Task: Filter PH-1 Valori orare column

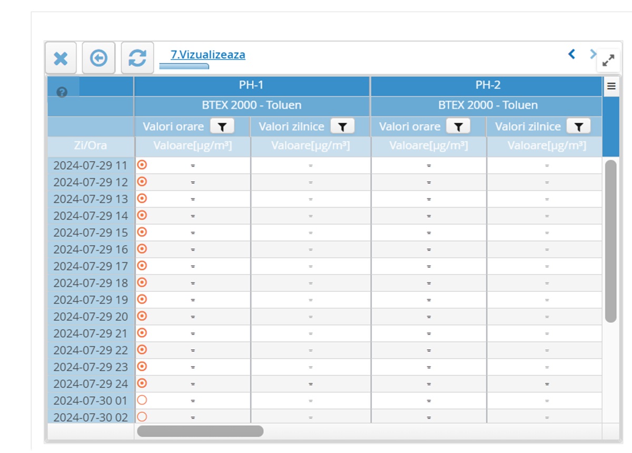Action: tap(222, 126)
